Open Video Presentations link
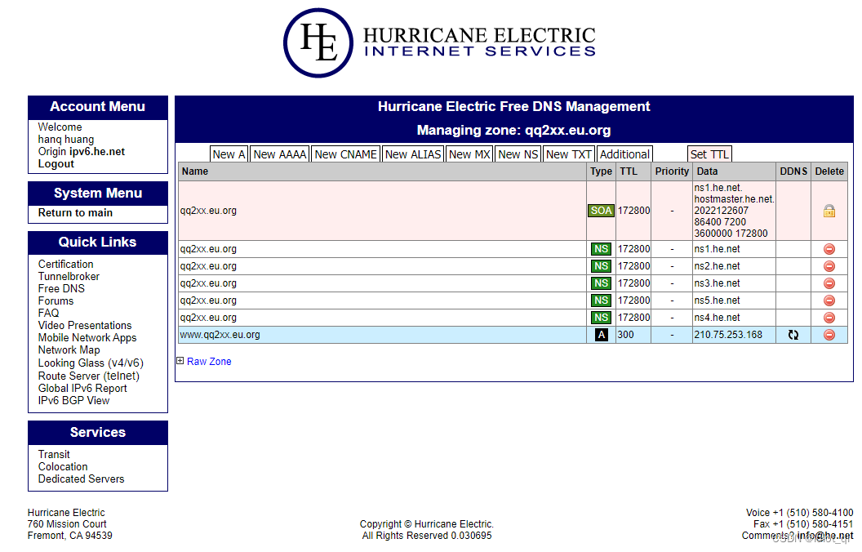 point(85,326)
